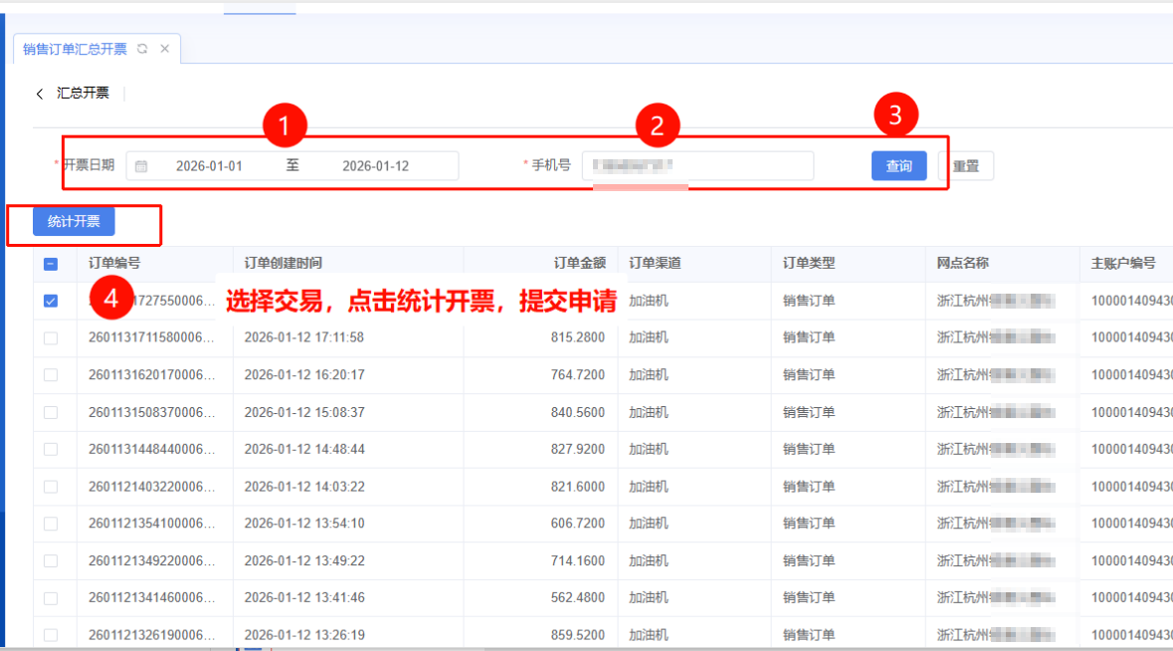This screenshot has height=651, width=1173.
Task: Click the 订单金额 column header
Action: [x=579, y=264]
